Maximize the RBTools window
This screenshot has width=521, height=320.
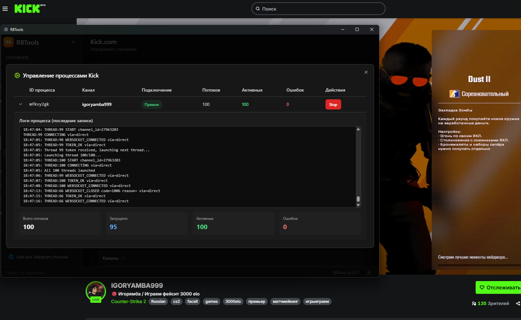pos(357,29)
